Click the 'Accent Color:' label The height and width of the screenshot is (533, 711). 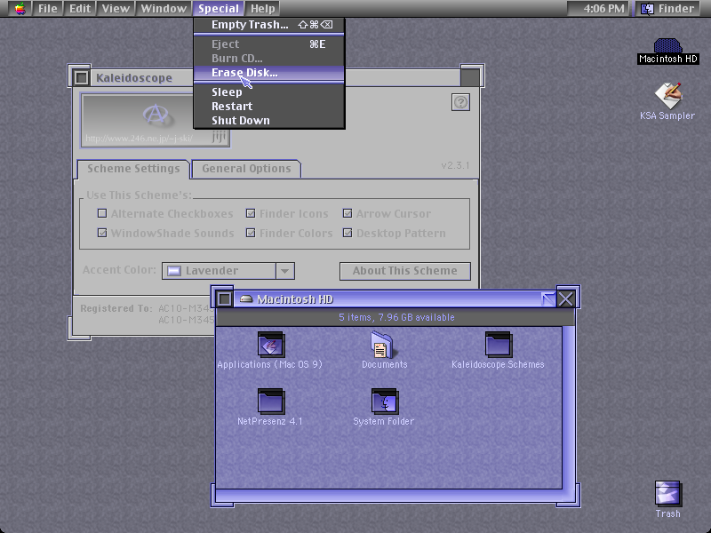[119, 270]
